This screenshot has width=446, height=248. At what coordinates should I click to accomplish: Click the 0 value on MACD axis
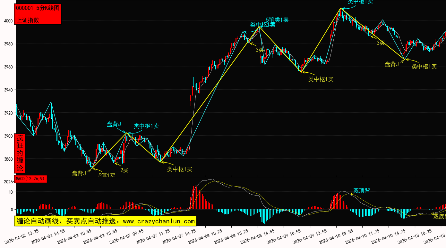click(x=12, y=210)
